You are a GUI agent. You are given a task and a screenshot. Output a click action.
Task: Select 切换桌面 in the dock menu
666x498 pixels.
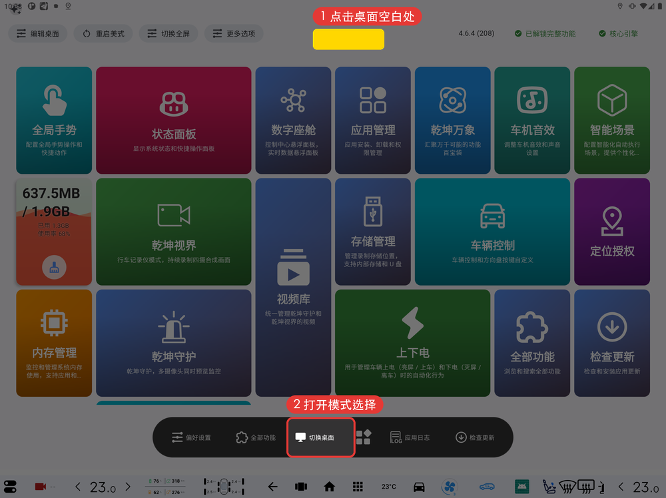point(321,437)
